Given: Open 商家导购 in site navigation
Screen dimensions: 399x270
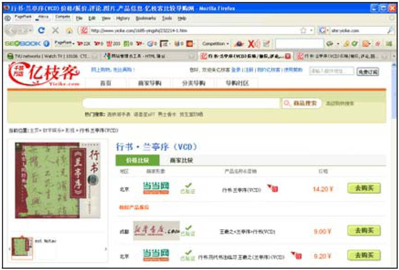Looking at the screenshot, I should tap(150, 83).
